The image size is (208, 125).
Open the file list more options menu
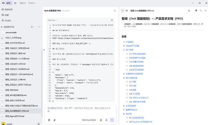coord(39,27)
